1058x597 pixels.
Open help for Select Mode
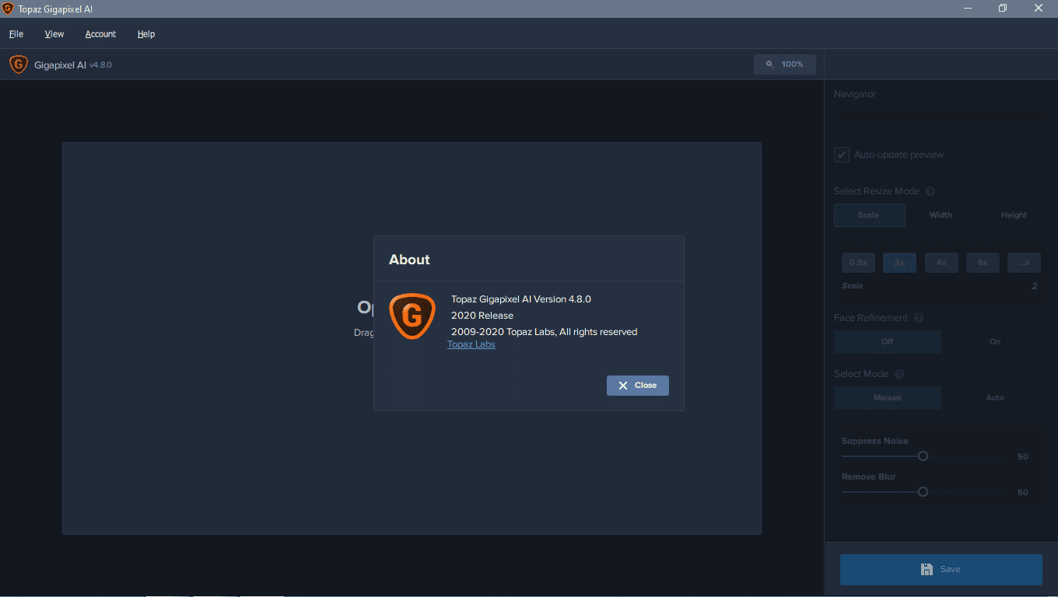tap(899, 374)
